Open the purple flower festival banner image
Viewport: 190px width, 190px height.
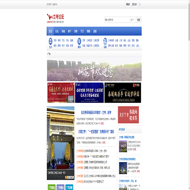coord(94,70)
